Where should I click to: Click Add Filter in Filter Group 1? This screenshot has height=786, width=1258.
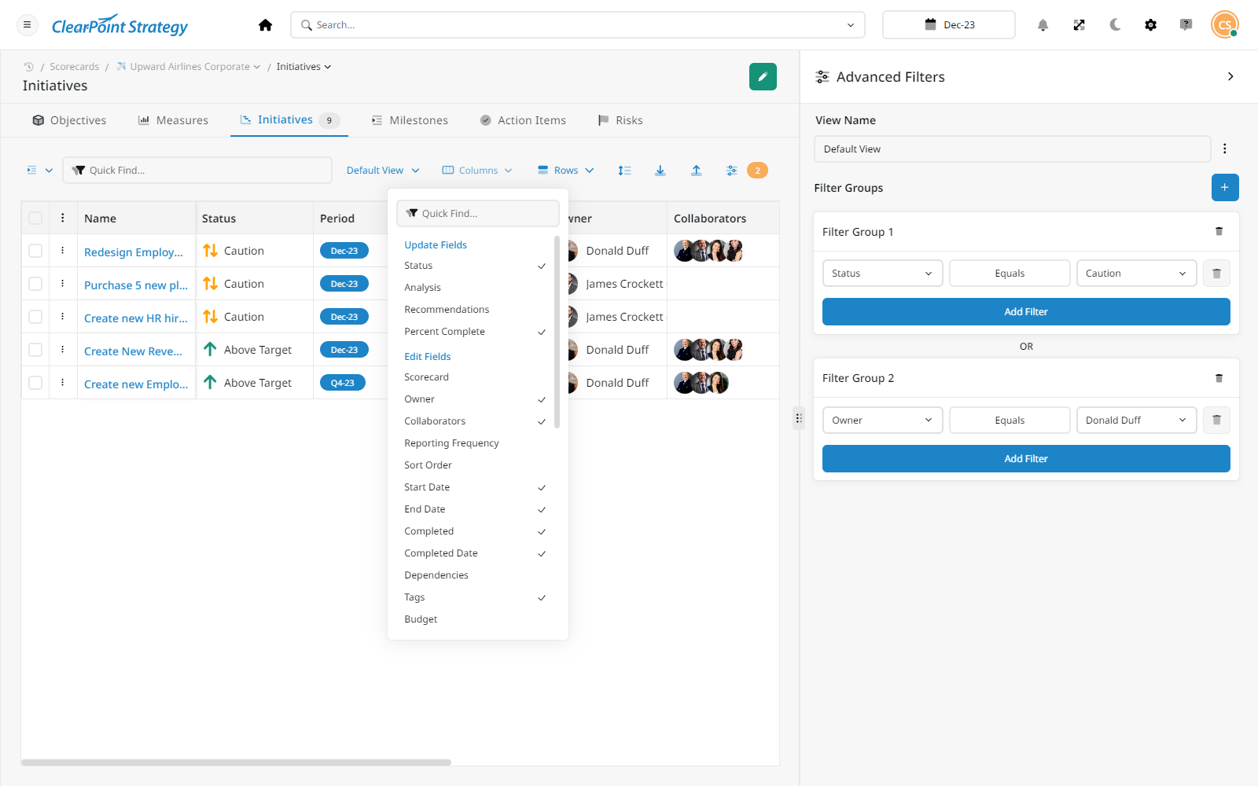pos(1026,312)
